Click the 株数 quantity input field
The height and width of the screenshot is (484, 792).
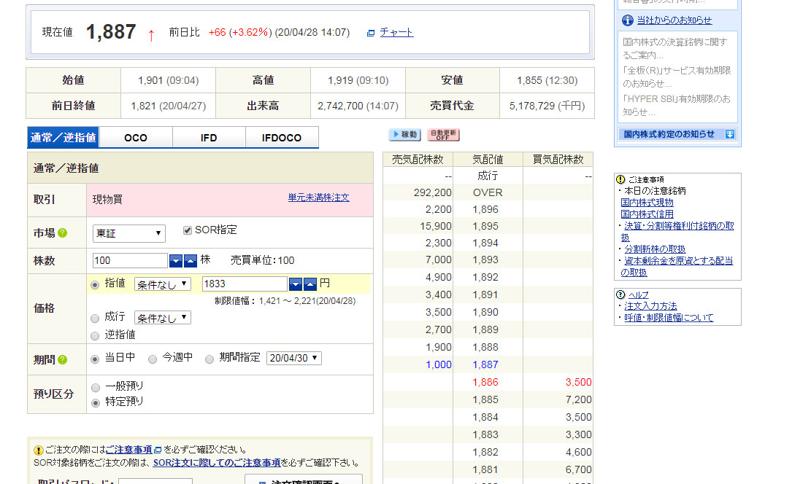pyautogui.click(x=130, y=261)
